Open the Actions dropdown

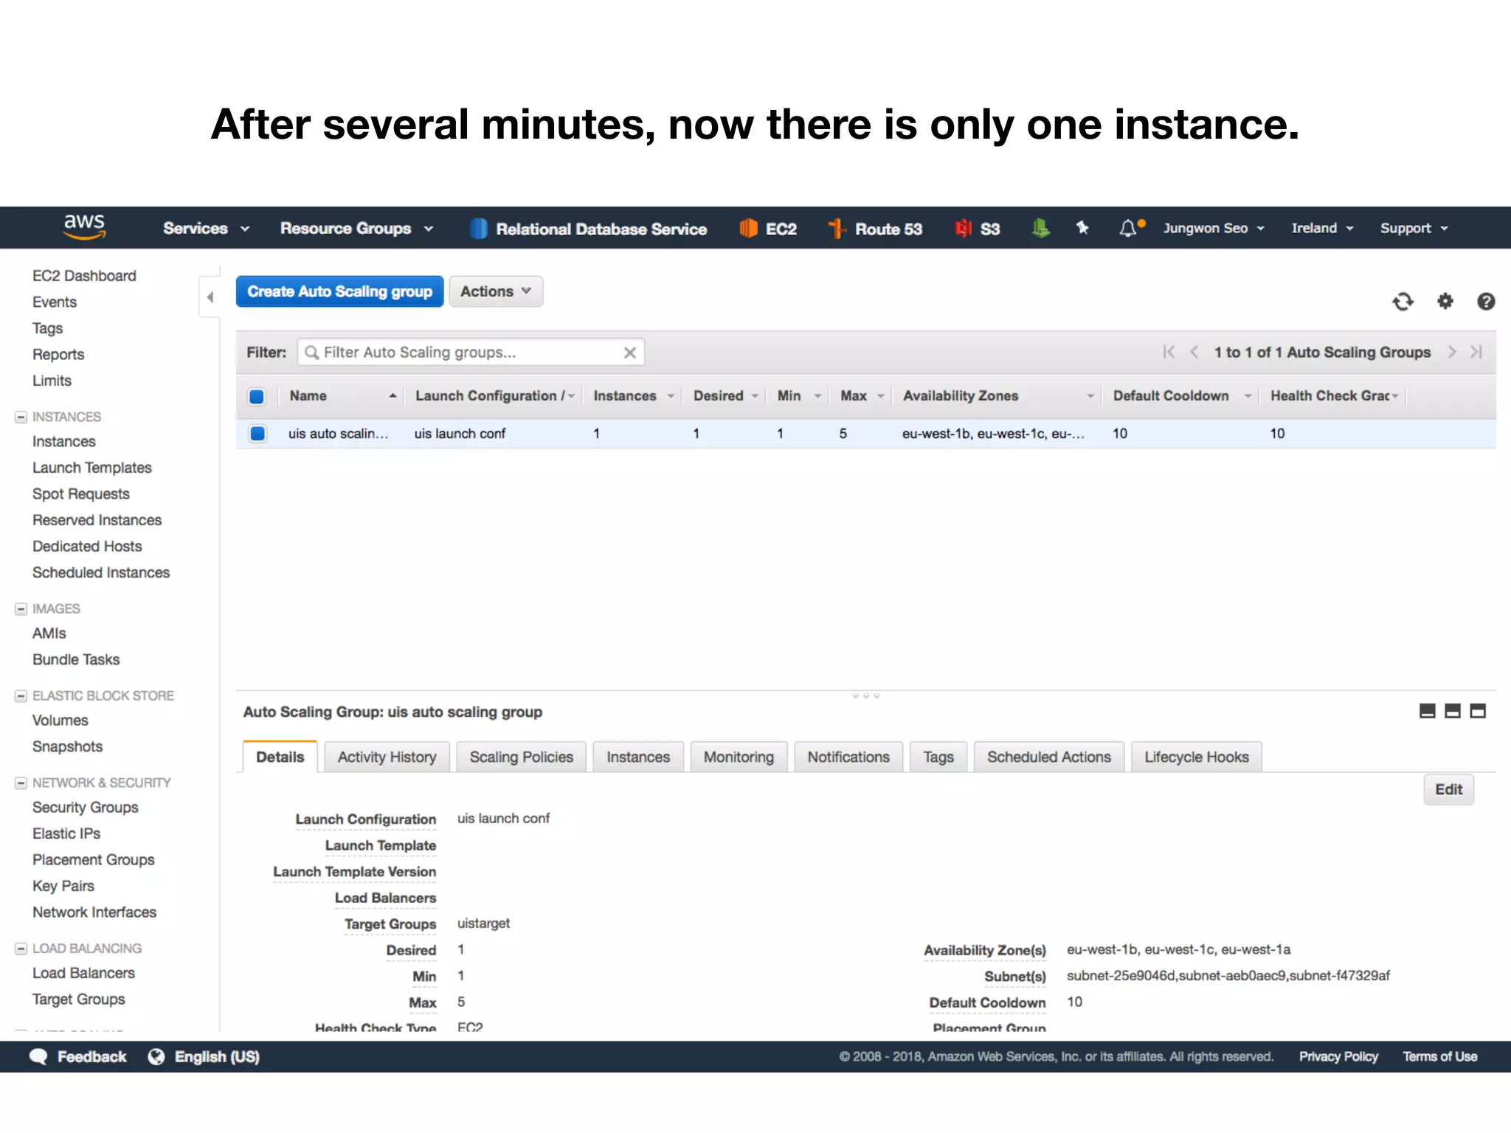pos(495,291)
